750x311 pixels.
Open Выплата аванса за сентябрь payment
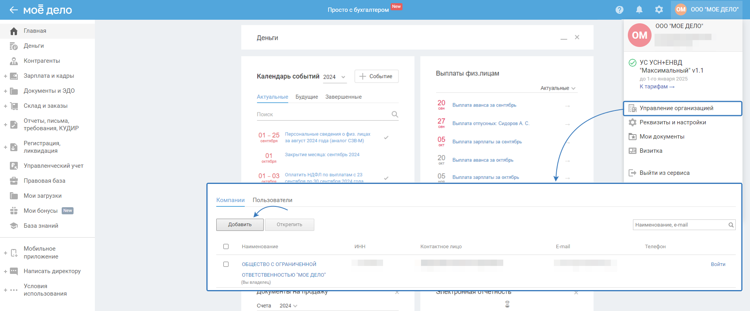point(484,105)
